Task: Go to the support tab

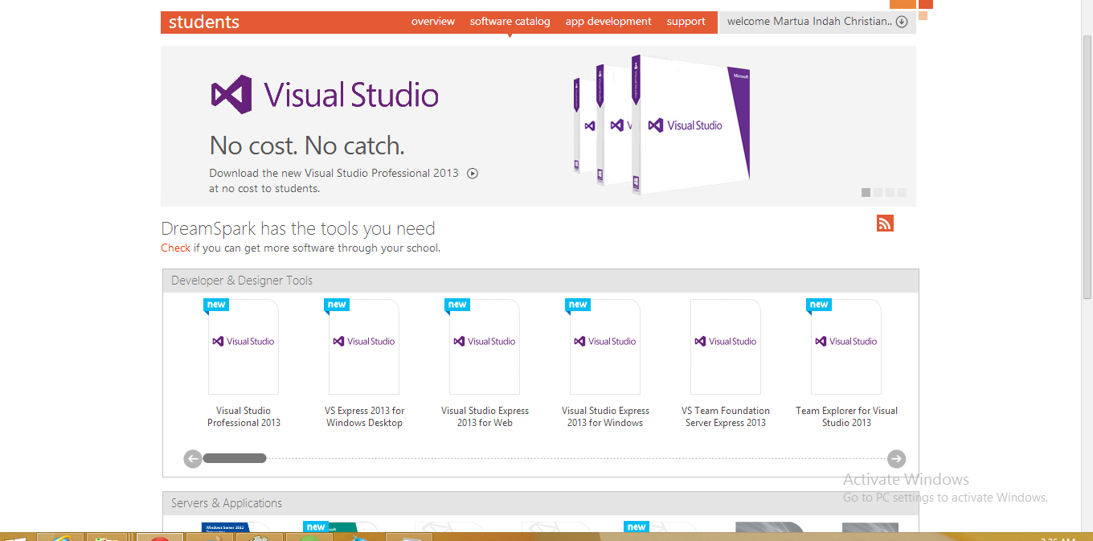Action: point(686,22)
